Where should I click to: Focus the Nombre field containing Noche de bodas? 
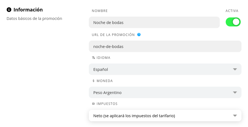(154, 22)
